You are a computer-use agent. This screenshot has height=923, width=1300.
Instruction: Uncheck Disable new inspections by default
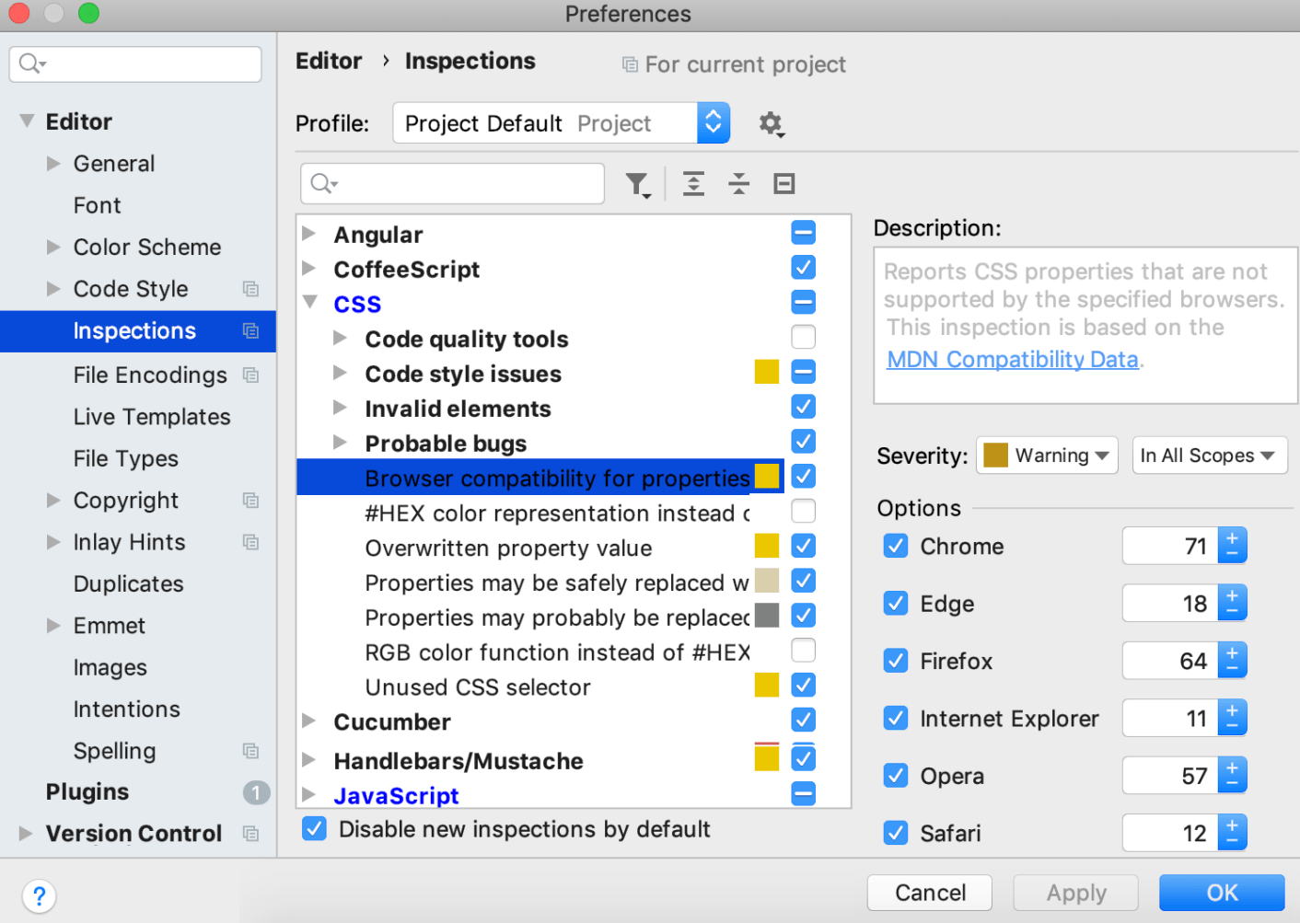click(314, 828)
